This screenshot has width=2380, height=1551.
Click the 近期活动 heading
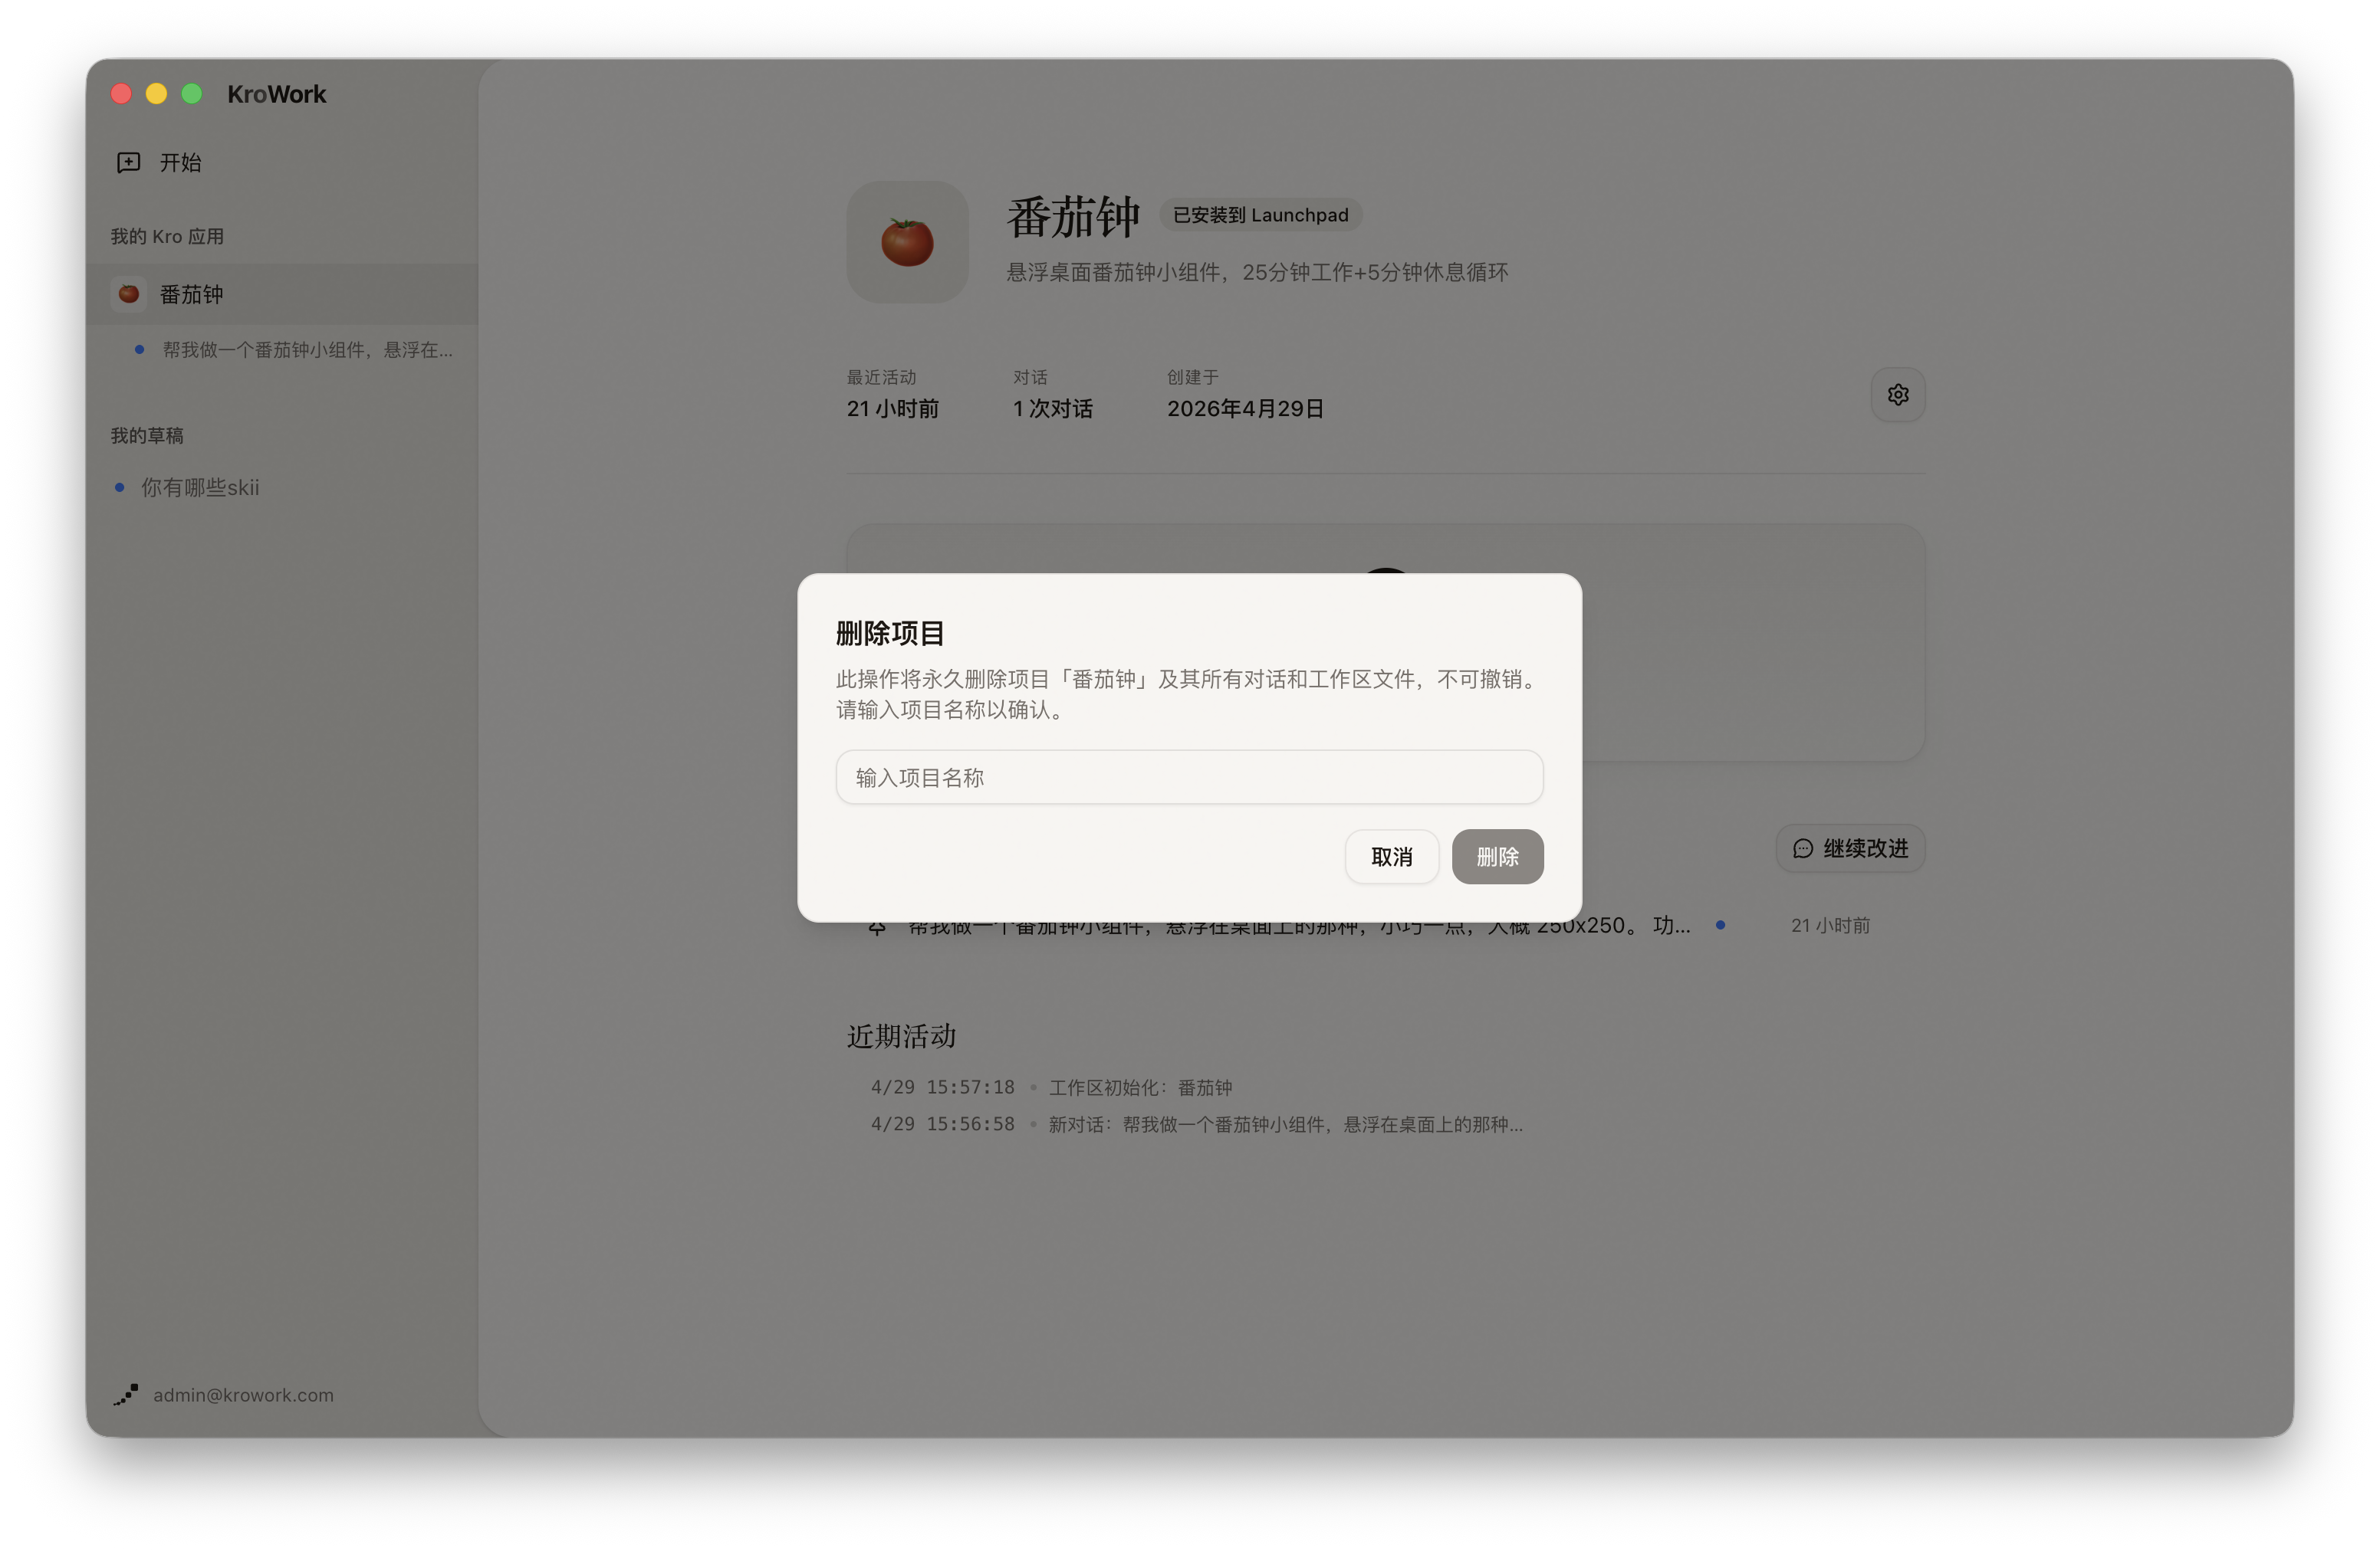click(x=901, y=1036)
